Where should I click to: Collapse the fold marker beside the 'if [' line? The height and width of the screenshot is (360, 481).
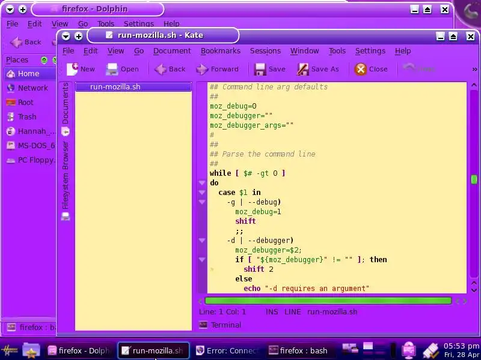(202, 260)
